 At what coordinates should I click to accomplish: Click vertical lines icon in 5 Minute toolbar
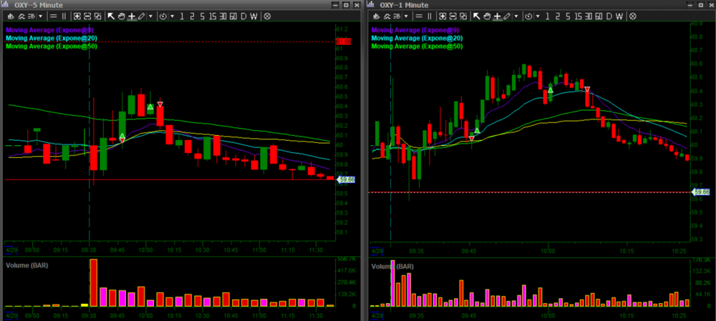63,15
